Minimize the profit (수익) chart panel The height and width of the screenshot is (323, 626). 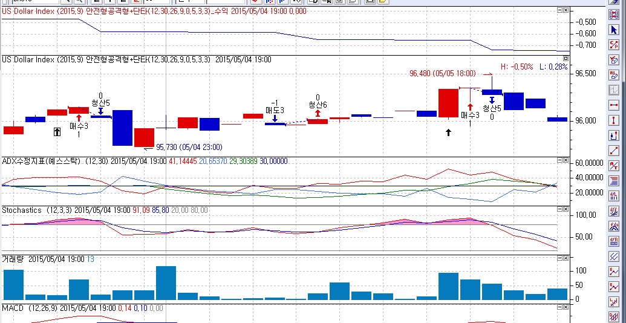coord(559,10)
